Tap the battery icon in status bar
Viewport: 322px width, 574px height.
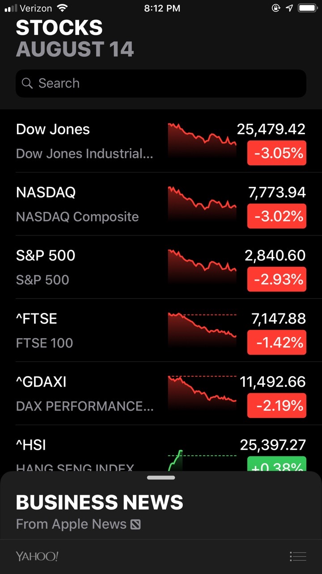coord(307,8)
